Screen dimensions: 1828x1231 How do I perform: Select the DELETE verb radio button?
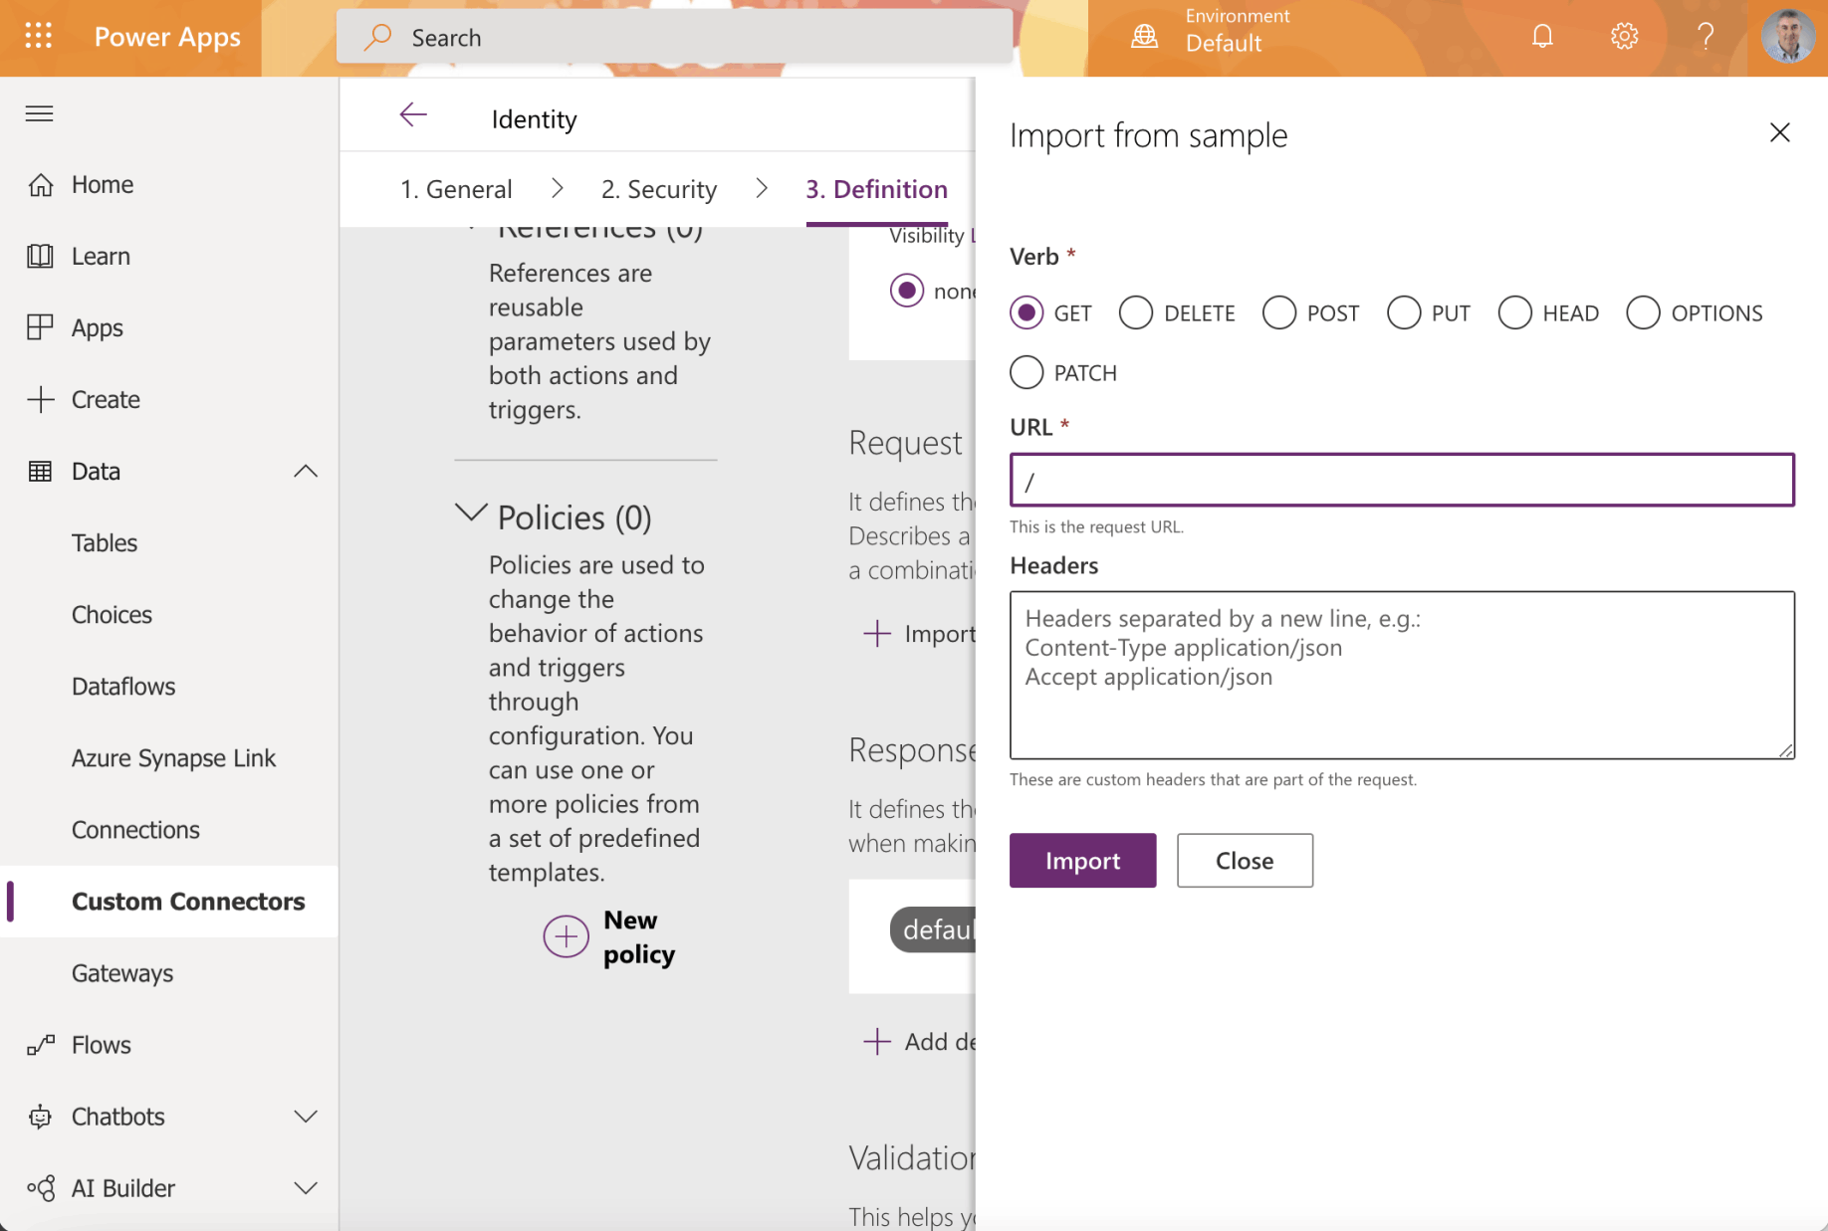point(1136,312)
